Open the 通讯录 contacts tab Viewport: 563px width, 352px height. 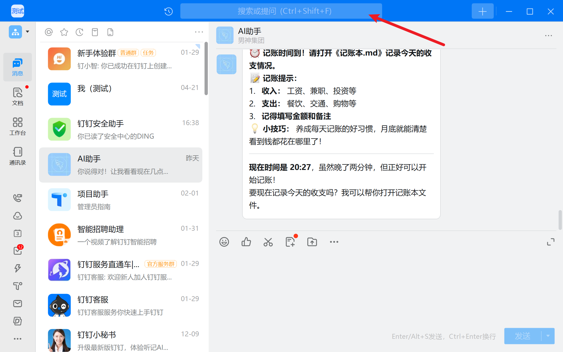pos(18,156)
